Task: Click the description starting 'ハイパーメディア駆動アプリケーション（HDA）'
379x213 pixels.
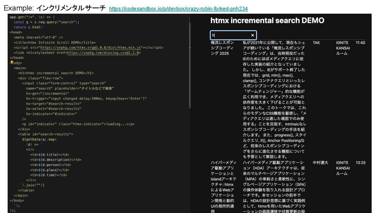Action: click(x=275, y=187)
